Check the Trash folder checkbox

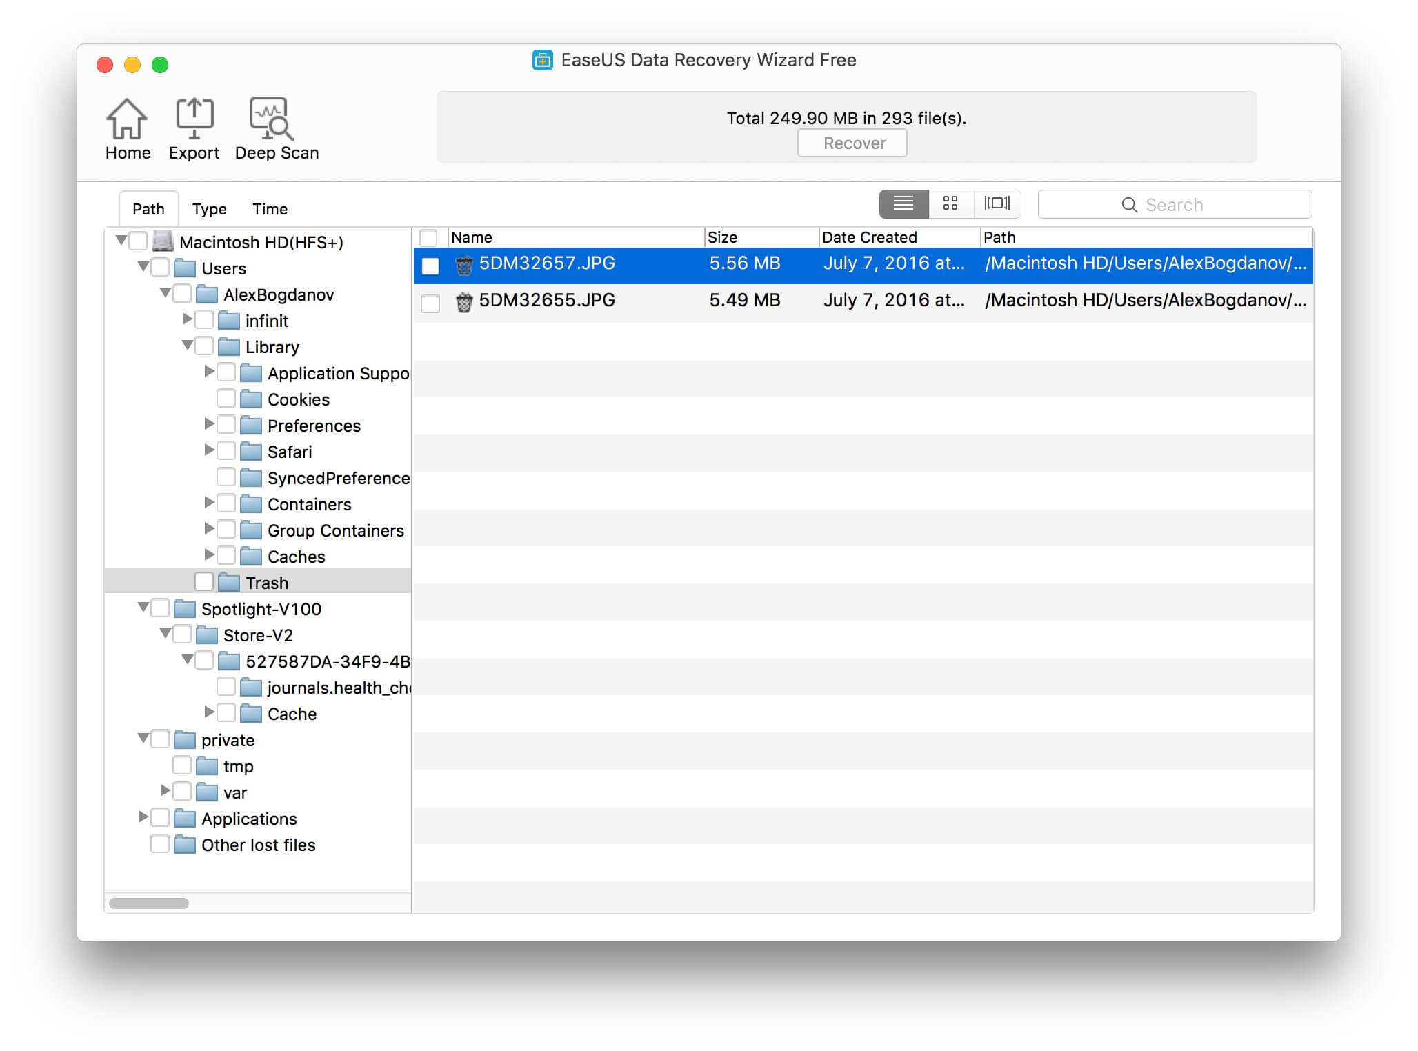coord(204,581)
